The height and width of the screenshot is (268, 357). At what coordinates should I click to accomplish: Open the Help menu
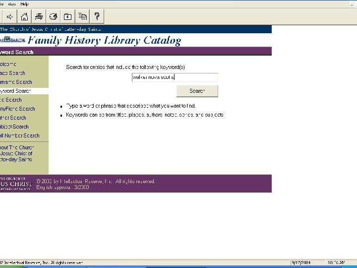click(24, 4)
